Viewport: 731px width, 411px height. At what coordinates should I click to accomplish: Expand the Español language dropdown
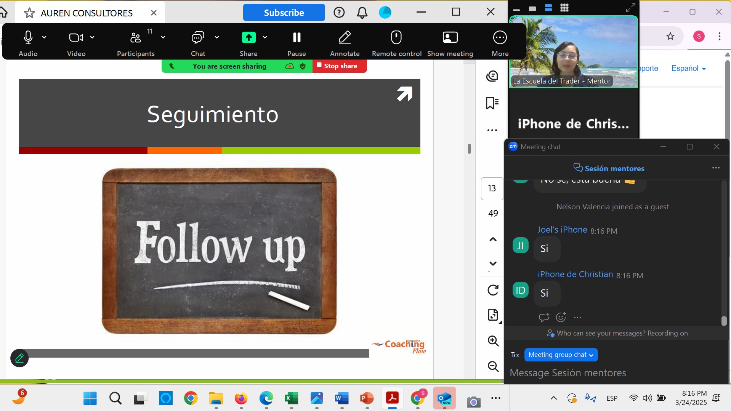(688, 69)
